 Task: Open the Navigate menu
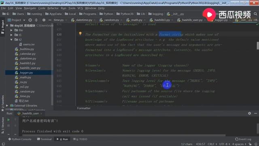30,8
